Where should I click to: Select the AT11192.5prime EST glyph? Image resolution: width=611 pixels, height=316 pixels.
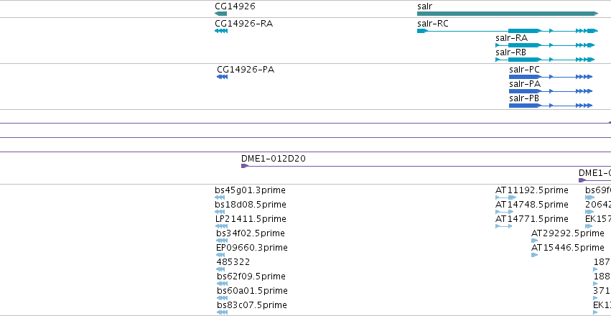(505, 197)
